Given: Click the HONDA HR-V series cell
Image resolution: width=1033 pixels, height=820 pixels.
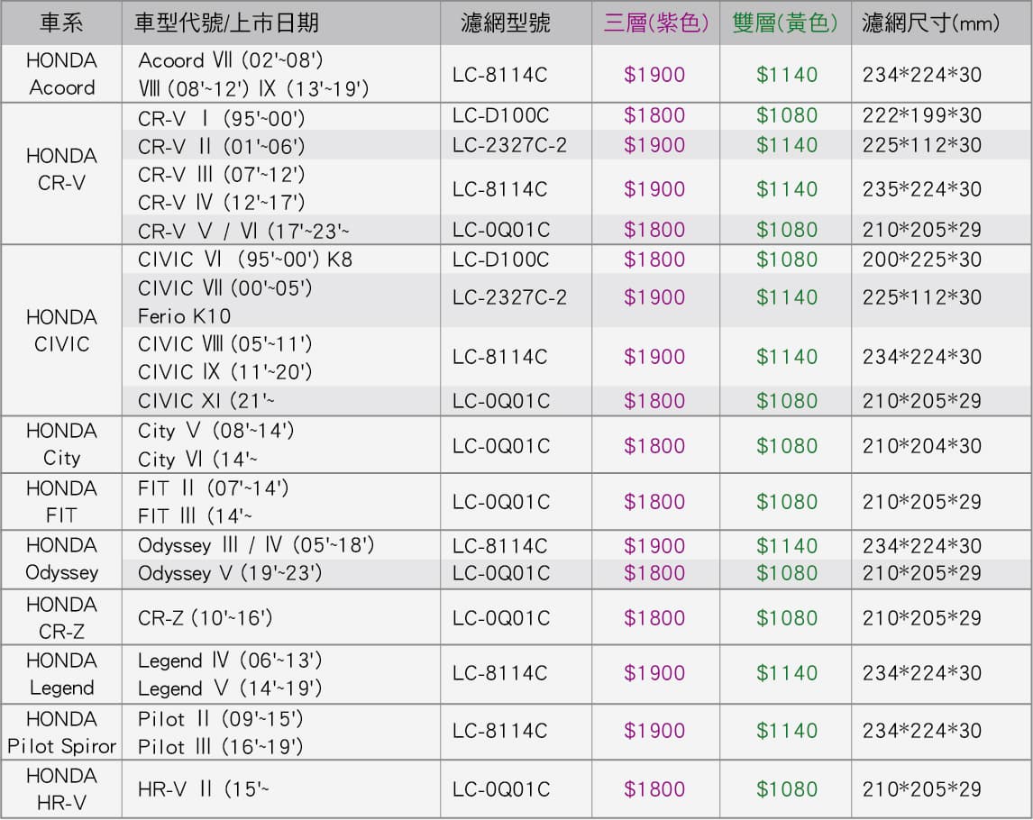Looking at the screenshot, I should pyautogui.click(x=61, y=789).
